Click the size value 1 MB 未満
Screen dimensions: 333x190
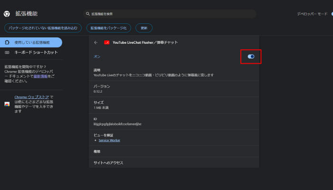point(101,108)
